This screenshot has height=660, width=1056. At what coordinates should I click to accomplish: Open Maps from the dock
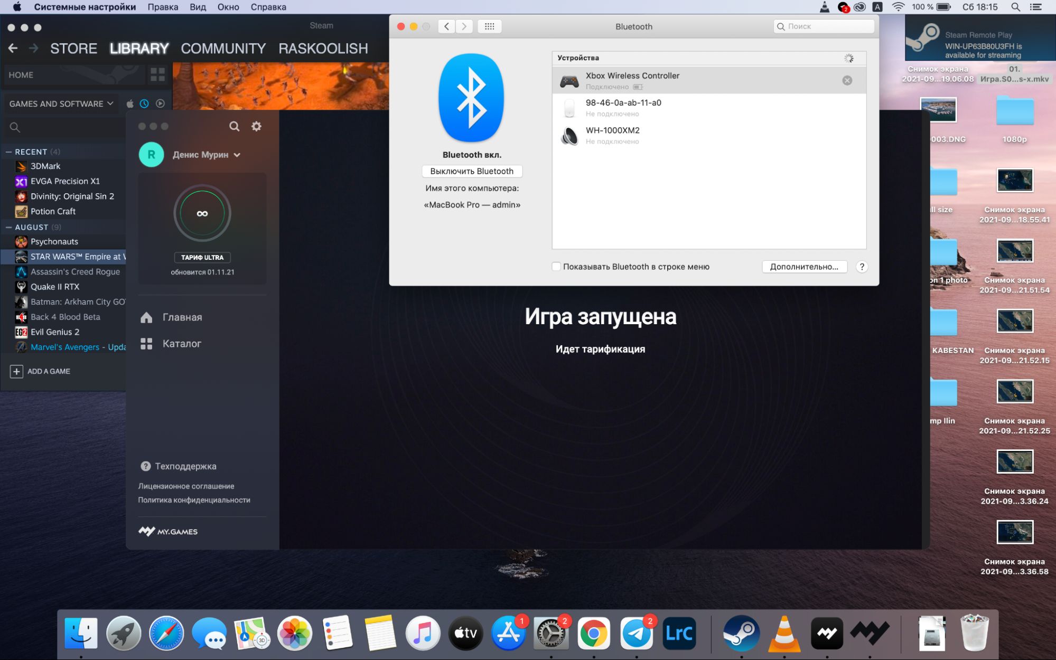(252, 633)
